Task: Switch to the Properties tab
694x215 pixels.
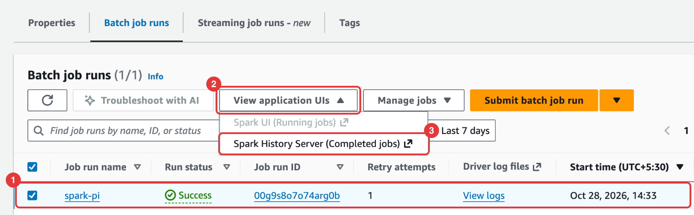Action: click(x=52, y=23)
